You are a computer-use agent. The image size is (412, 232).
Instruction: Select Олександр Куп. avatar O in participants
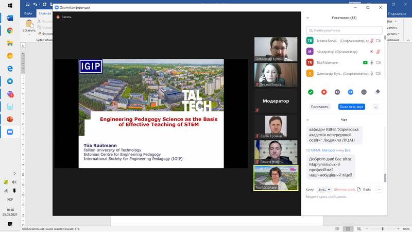(310, 73)
